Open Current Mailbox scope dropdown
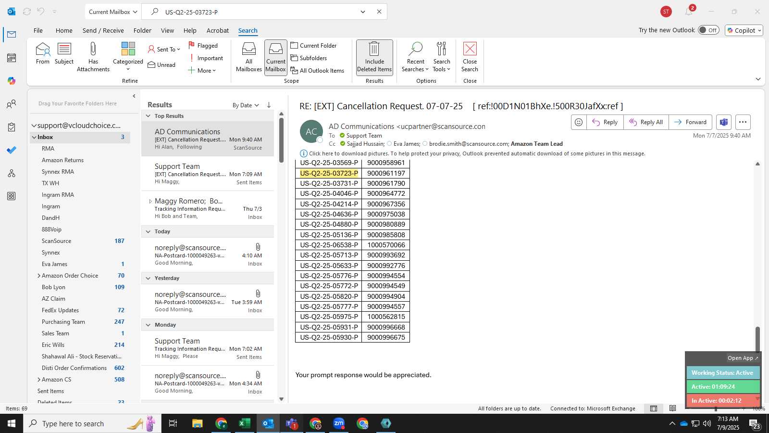 (113, 12)
